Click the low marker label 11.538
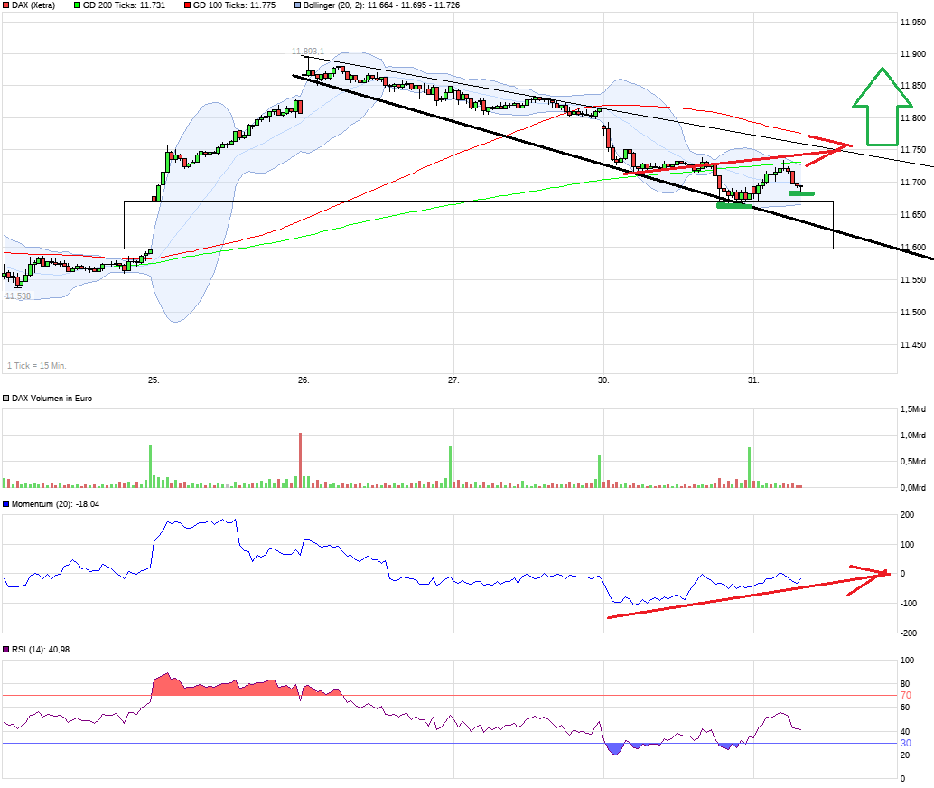This screenshot has height=788, width=934. [x=17, y=296]
